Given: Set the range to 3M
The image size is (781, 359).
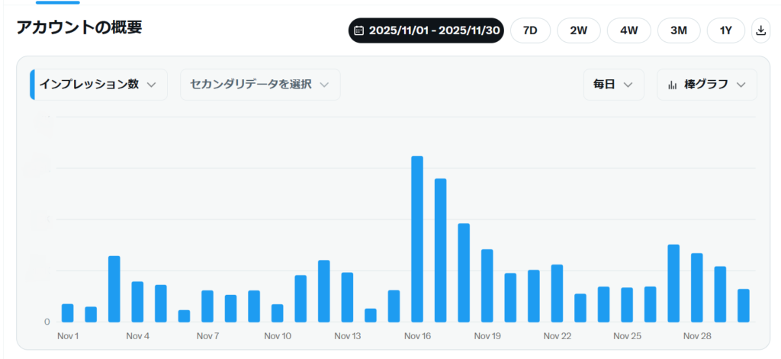Looking at the screenshot, I should (x=679, y=30).
